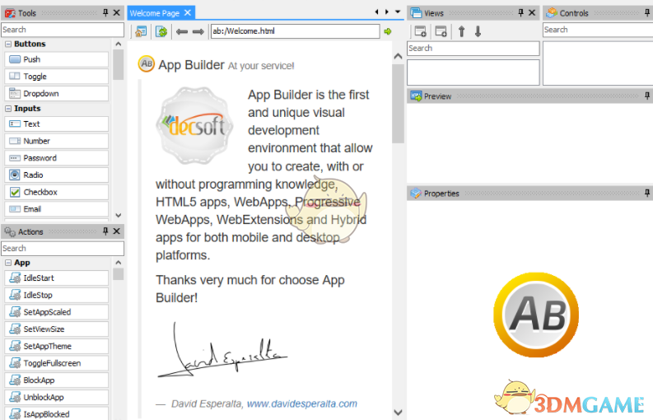
Task: Move view down with the down arrow
Action: coord(478,31)
